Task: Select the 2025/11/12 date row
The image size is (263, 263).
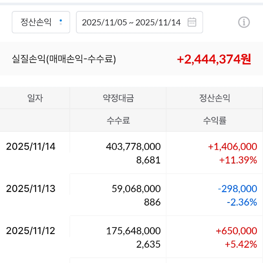Action: 31,231
